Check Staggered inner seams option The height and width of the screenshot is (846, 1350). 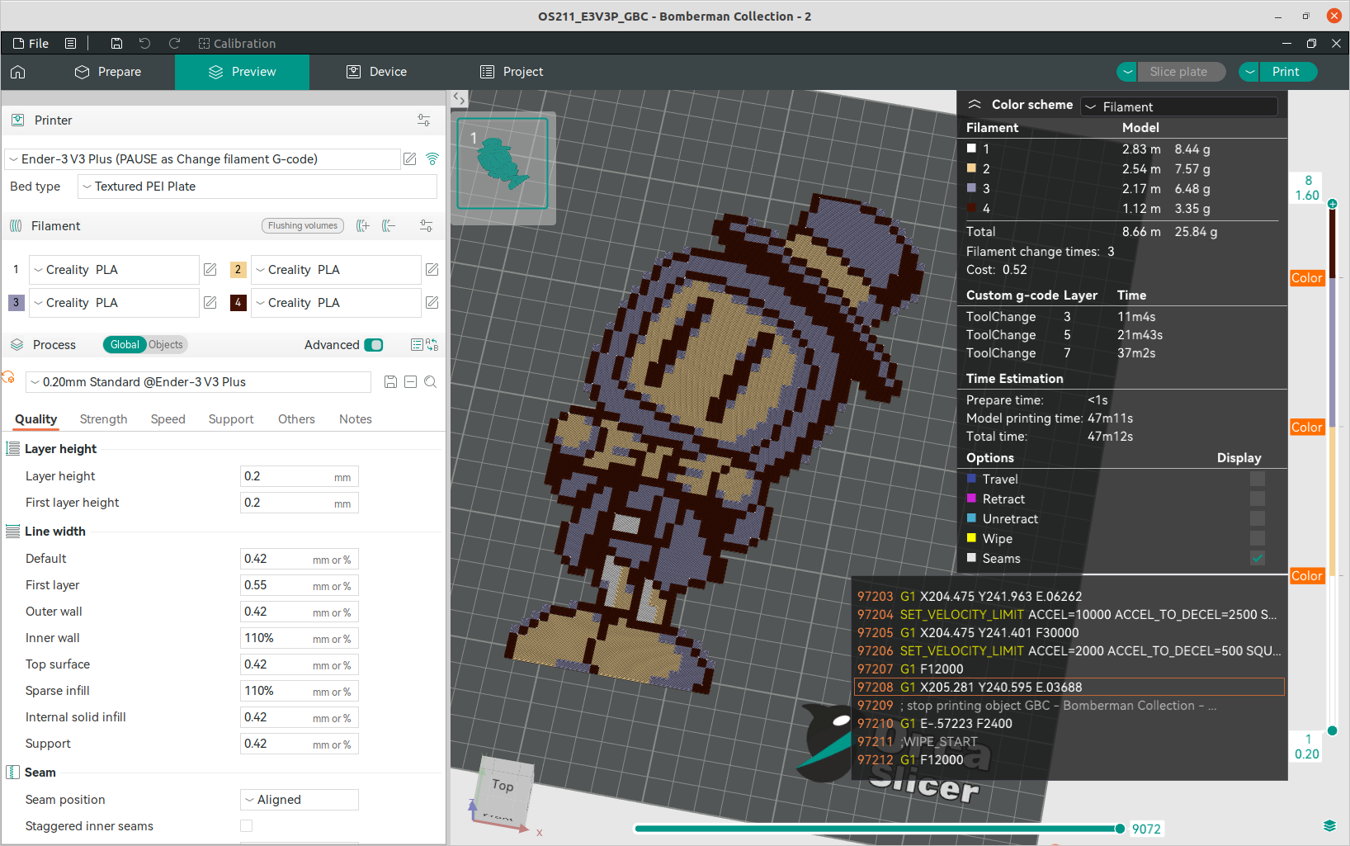tap(246, 825)
